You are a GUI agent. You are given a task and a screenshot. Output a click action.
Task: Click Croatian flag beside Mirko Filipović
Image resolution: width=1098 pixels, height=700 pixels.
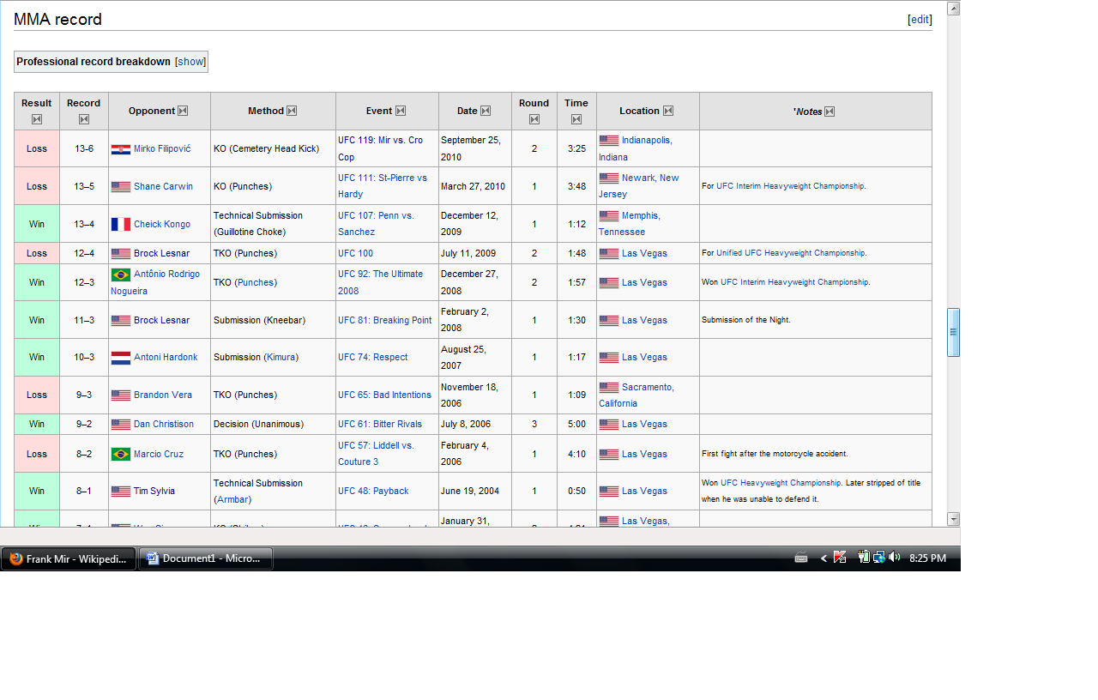(121, 149)
